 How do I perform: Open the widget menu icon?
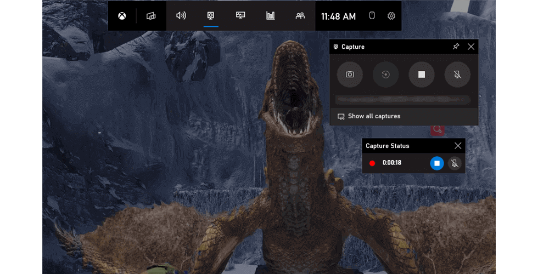click(x=151, y=16)
